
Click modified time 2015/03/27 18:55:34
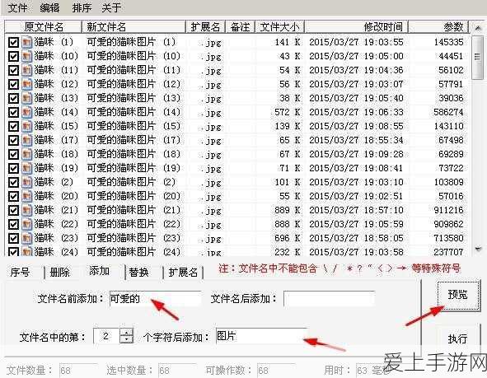pos(356,140)
